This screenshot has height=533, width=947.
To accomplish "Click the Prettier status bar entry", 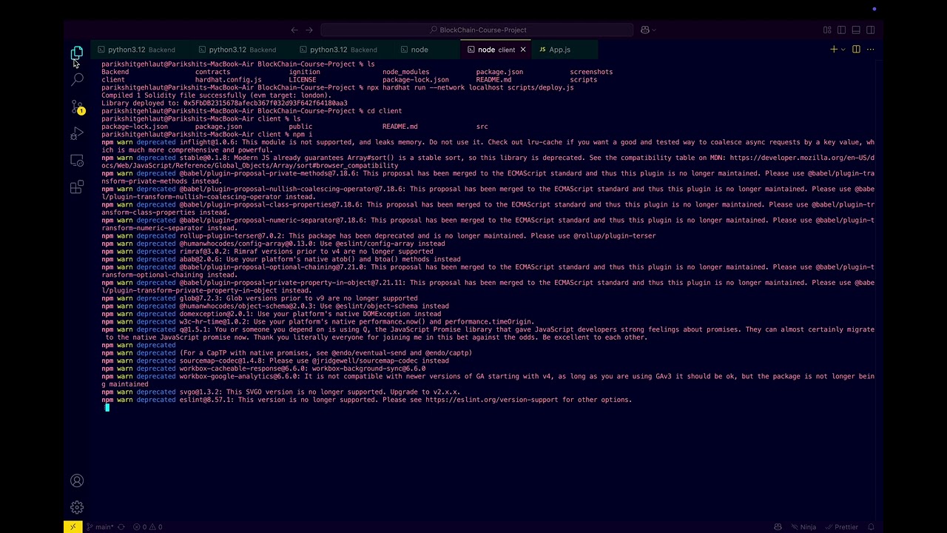I will point(842,527).
